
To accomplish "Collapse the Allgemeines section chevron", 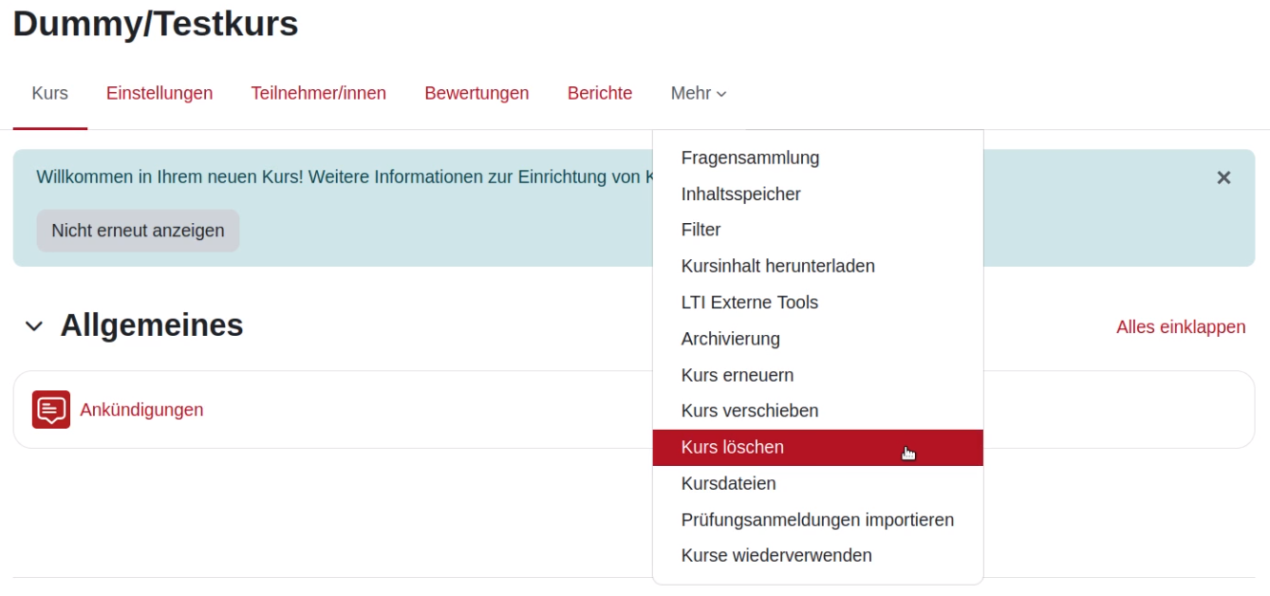I will click(31, 326).
